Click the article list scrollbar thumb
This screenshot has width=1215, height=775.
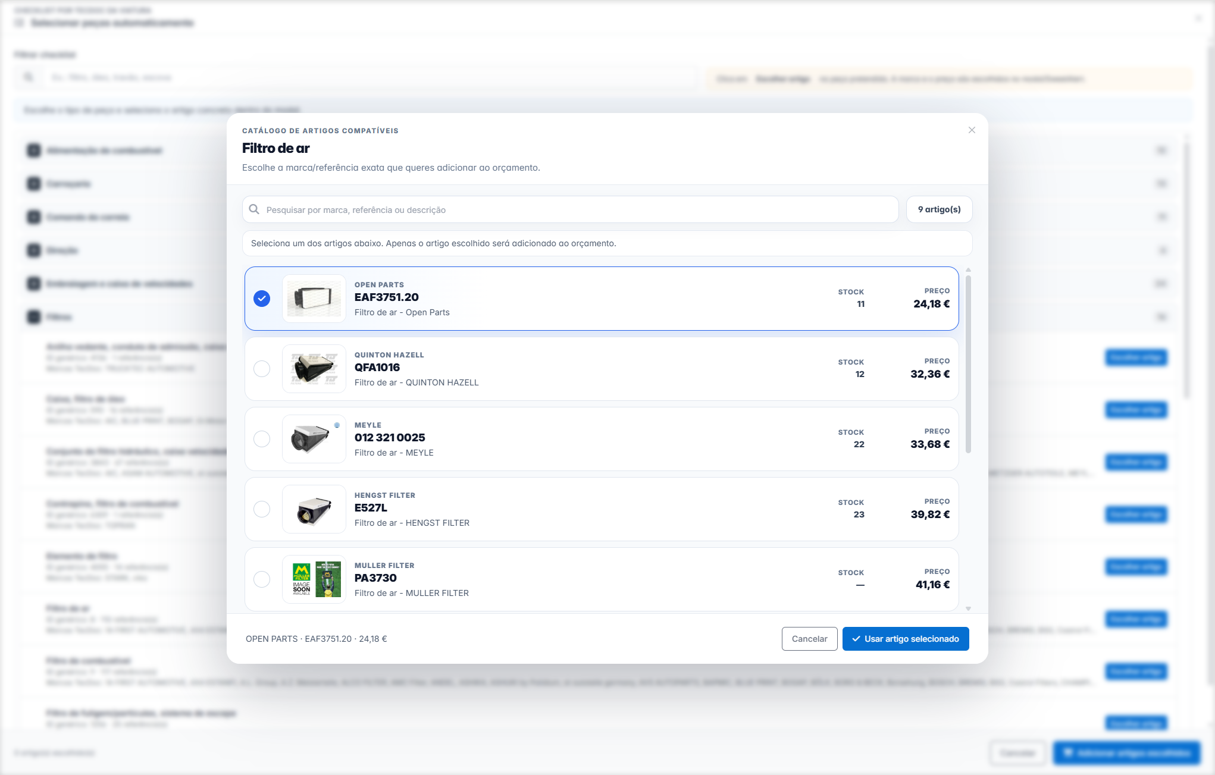pyautogui.click(x=968, y=364)
